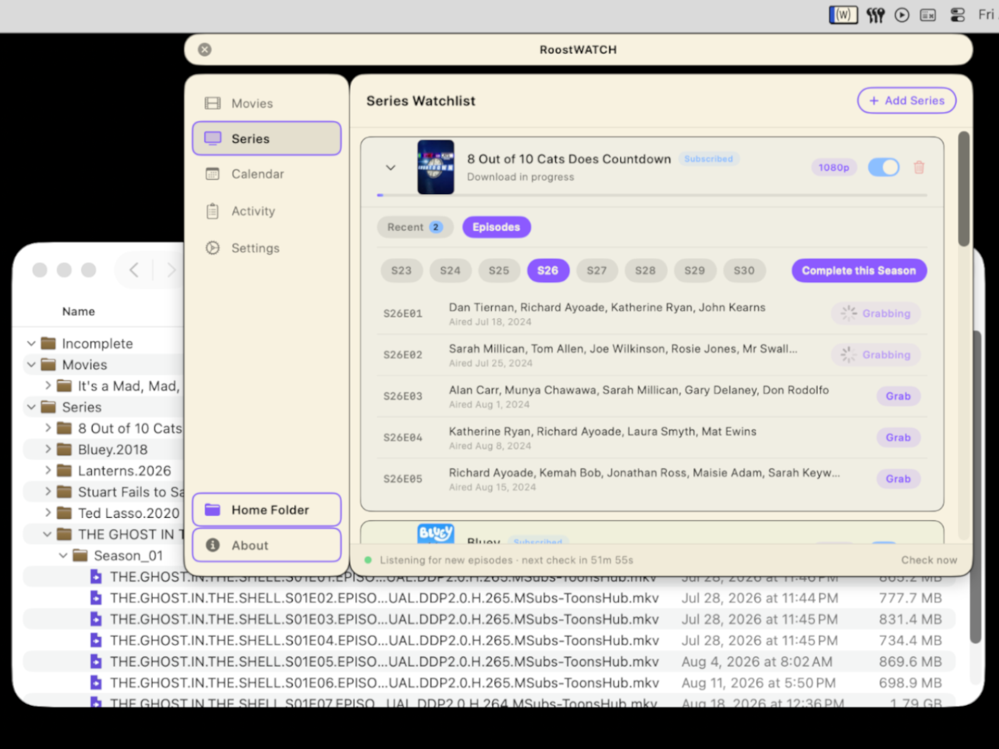Collapse the Movies folder in Finder
999x749 pixels.
pyautogui.click(x=31, y=365)
